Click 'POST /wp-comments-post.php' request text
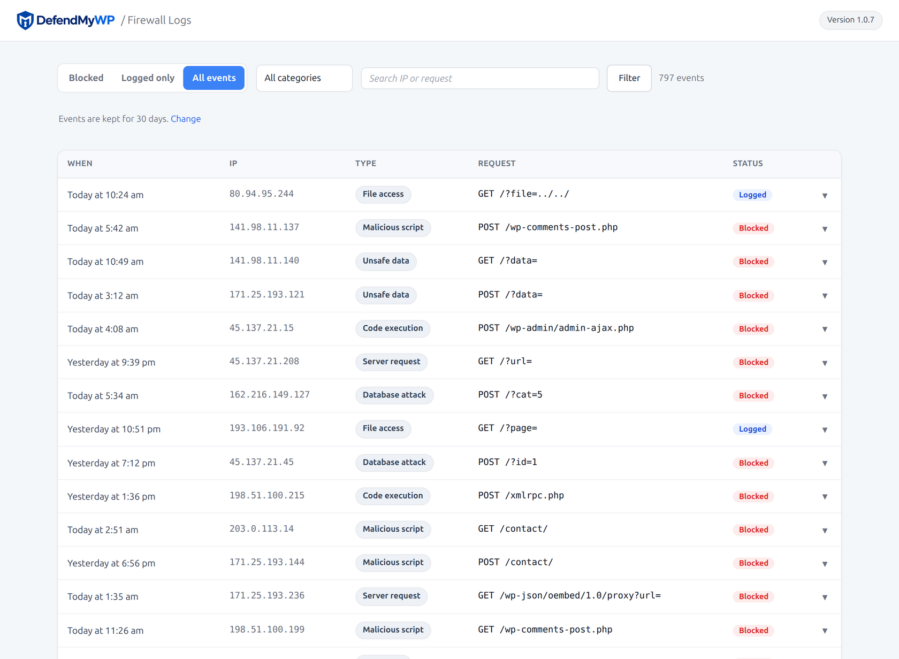 tap(548, 227)
